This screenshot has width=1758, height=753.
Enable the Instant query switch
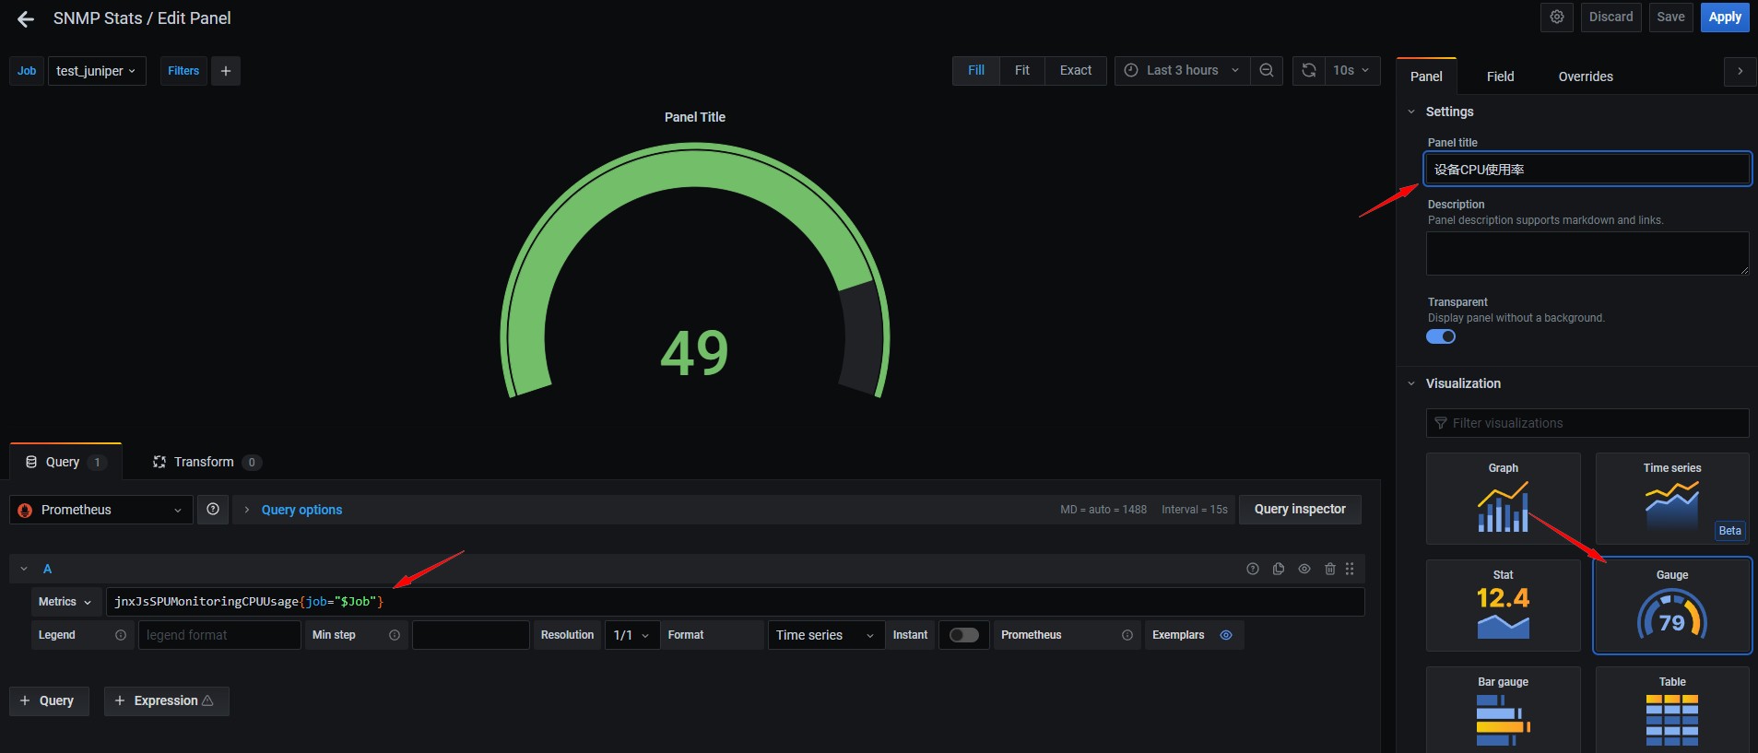coord(963,635)
